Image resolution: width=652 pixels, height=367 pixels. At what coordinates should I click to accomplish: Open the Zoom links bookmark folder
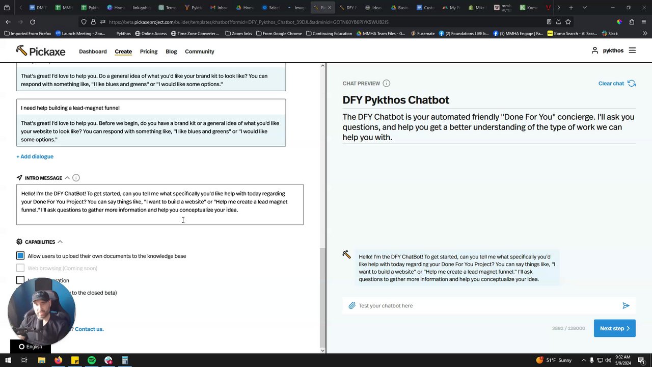click(238, 34)
